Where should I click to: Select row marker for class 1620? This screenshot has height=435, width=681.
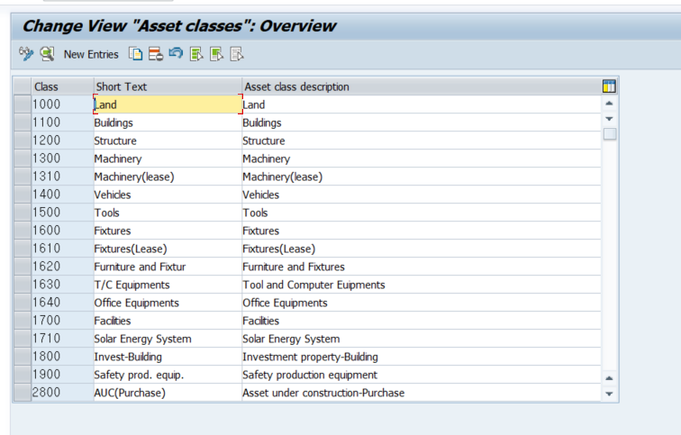23,267
